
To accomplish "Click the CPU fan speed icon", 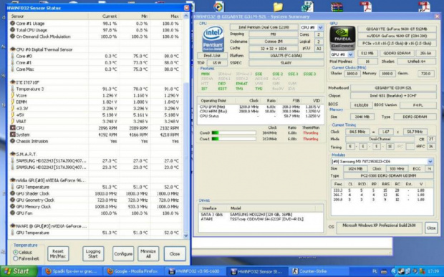I will [x=12, y=128].
